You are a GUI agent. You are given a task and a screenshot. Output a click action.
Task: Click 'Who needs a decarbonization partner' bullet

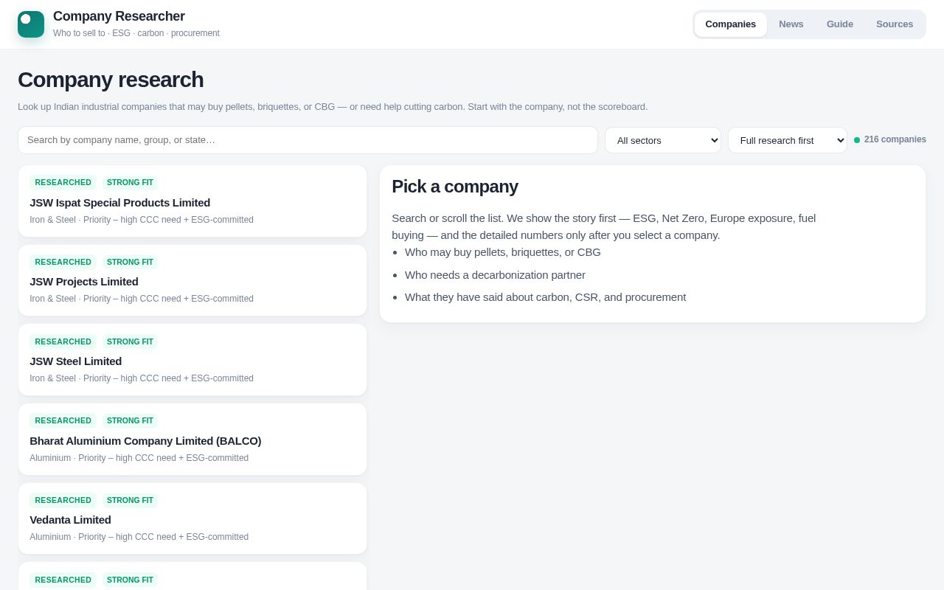click(495, 275)
